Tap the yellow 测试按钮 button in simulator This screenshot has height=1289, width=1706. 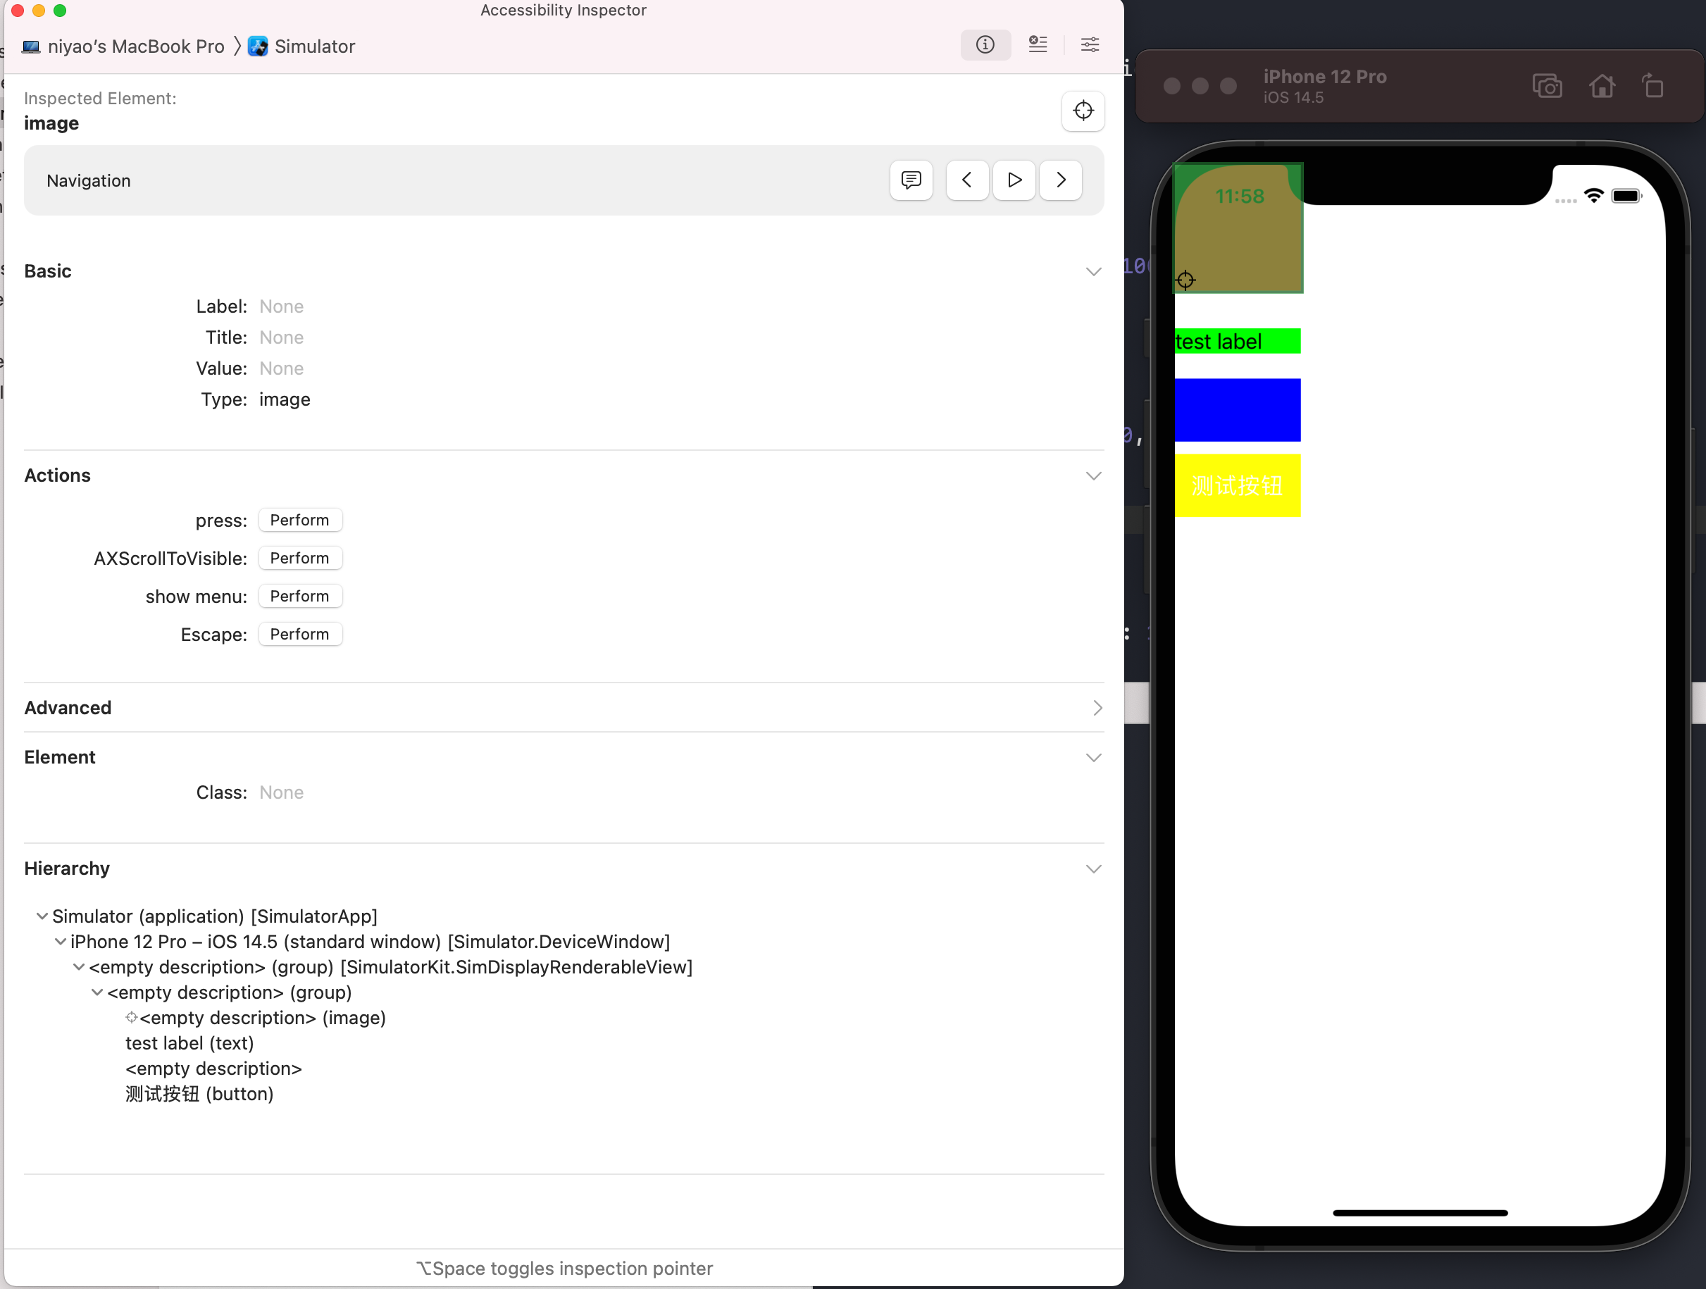pyautogui.click(x=1237, y=486)
